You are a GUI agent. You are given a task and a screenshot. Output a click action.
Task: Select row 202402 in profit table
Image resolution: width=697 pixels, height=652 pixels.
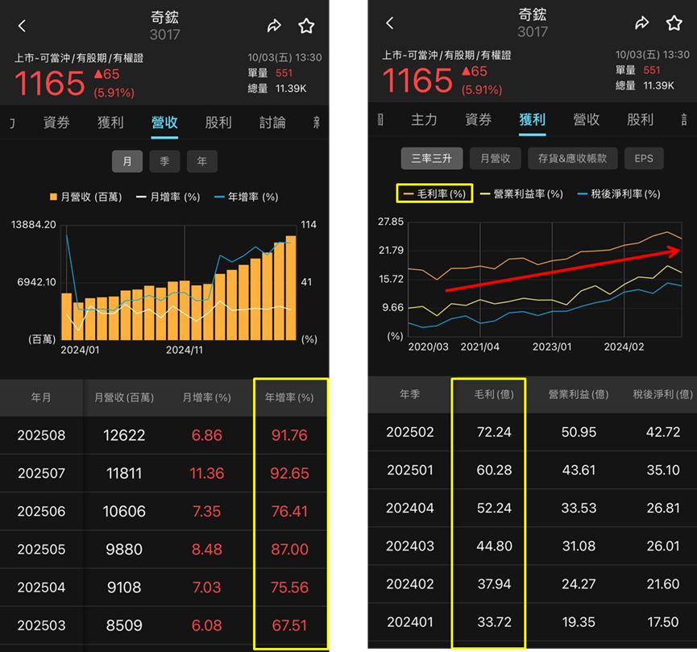pos(533,584)
